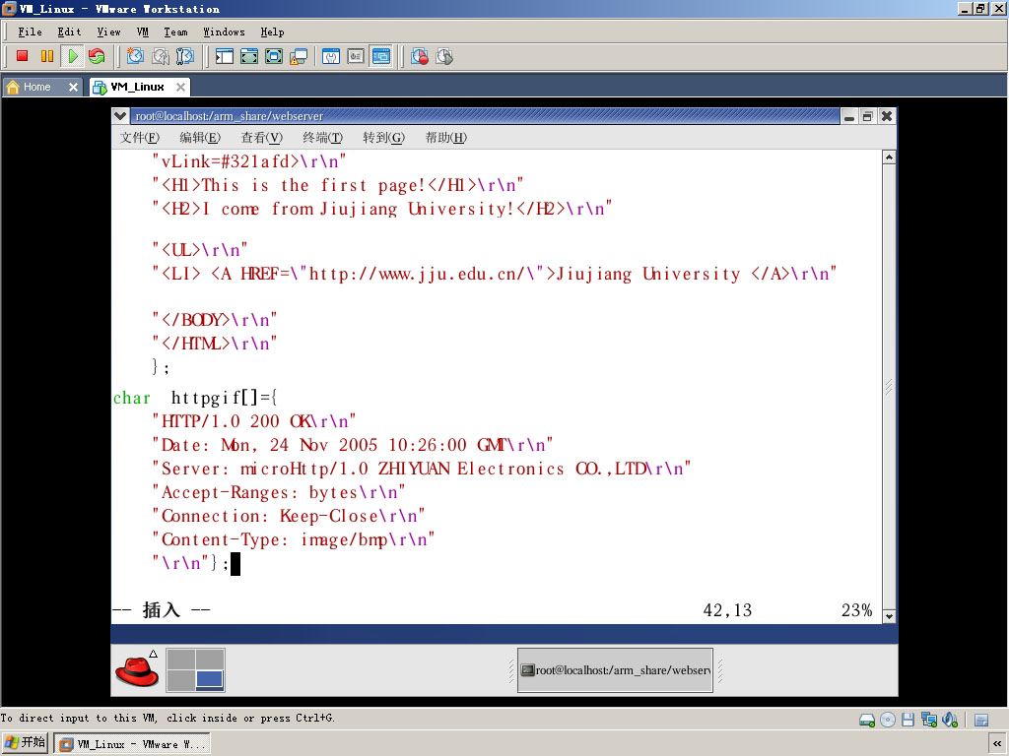Open the Team menu
Viewport: 1009px width, 756px height.
[x=175, y=32]
